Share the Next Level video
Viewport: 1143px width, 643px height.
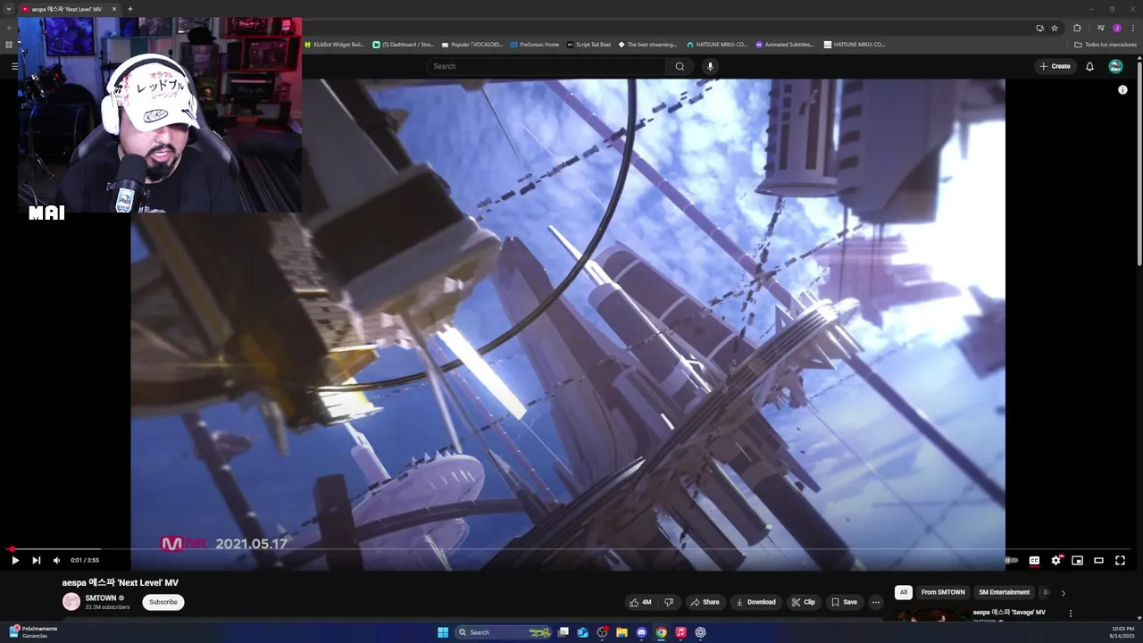(x=705, y=602)
